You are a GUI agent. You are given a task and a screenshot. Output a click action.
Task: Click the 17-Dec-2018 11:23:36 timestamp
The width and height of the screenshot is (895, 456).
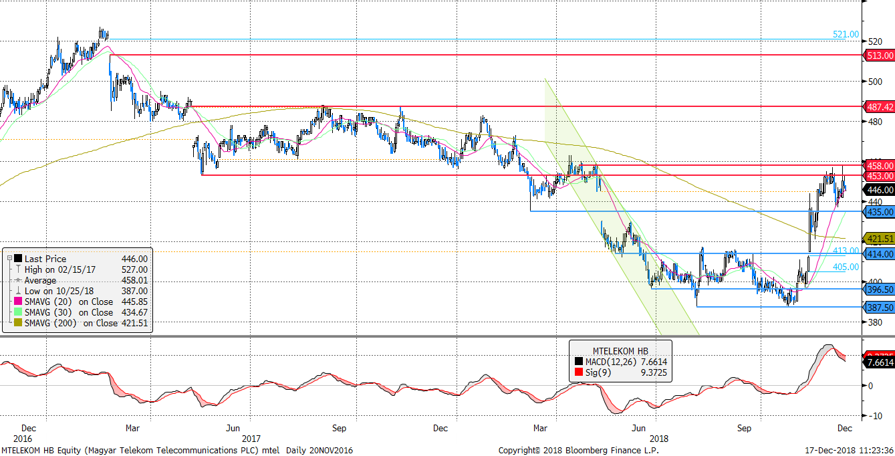(848, 450)
